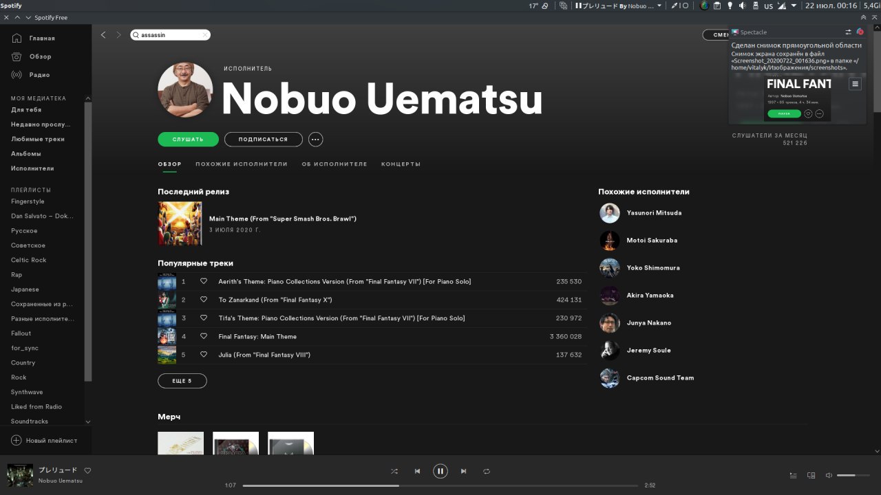
Task: Show more tracks with Еще 5 button
Action: tap(182, 381)
